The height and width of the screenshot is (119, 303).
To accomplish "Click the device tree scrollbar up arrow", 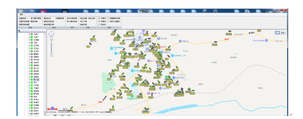I will 45,34.
